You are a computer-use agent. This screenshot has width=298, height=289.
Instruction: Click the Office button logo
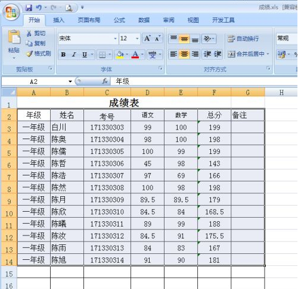pos(11,12)
